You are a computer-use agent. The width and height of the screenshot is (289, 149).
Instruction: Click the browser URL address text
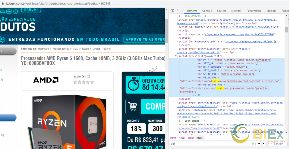[58, 3]
